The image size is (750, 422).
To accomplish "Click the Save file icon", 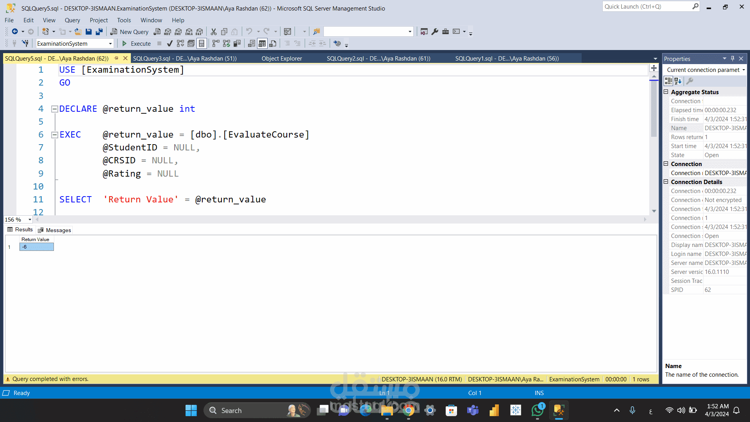I will (x=89, y=32).
